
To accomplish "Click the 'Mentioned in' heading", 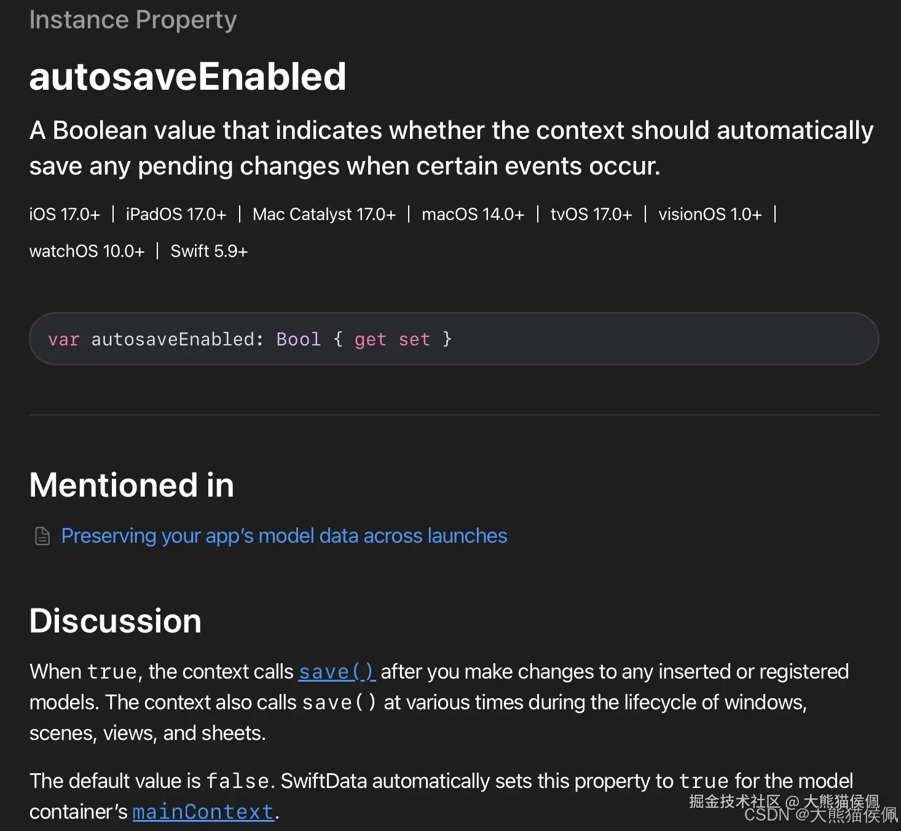I will pos(132,485).
